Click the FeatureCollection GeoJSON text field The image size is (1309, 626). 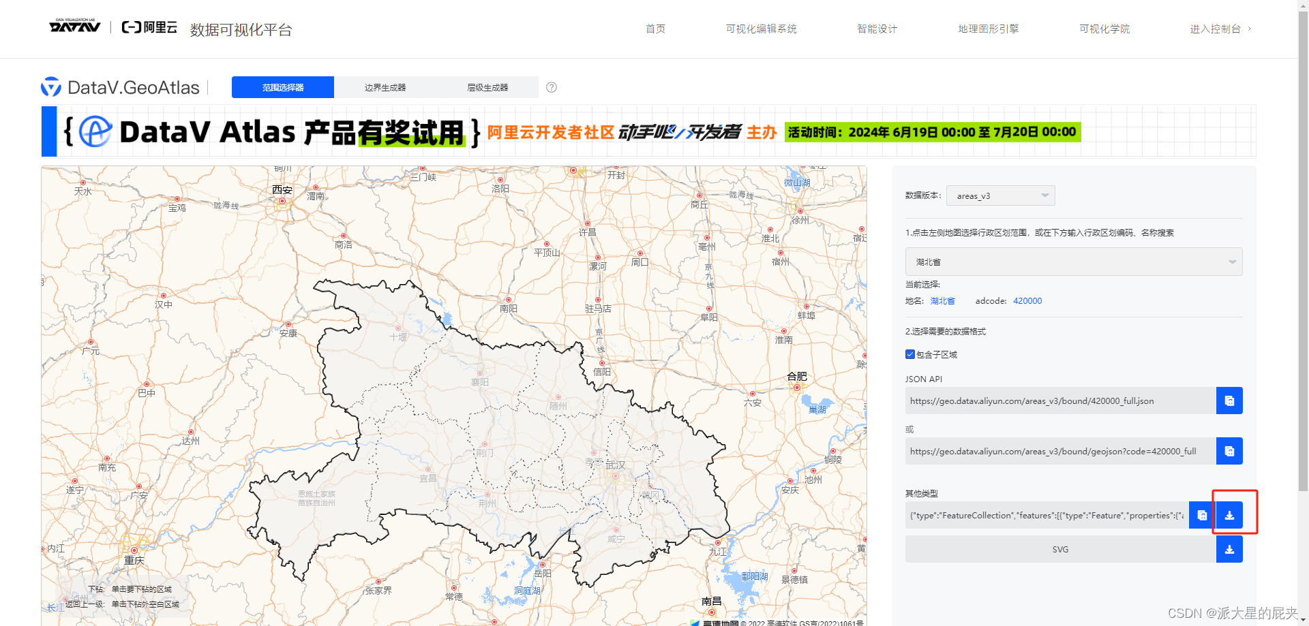tap(1047, 515)
